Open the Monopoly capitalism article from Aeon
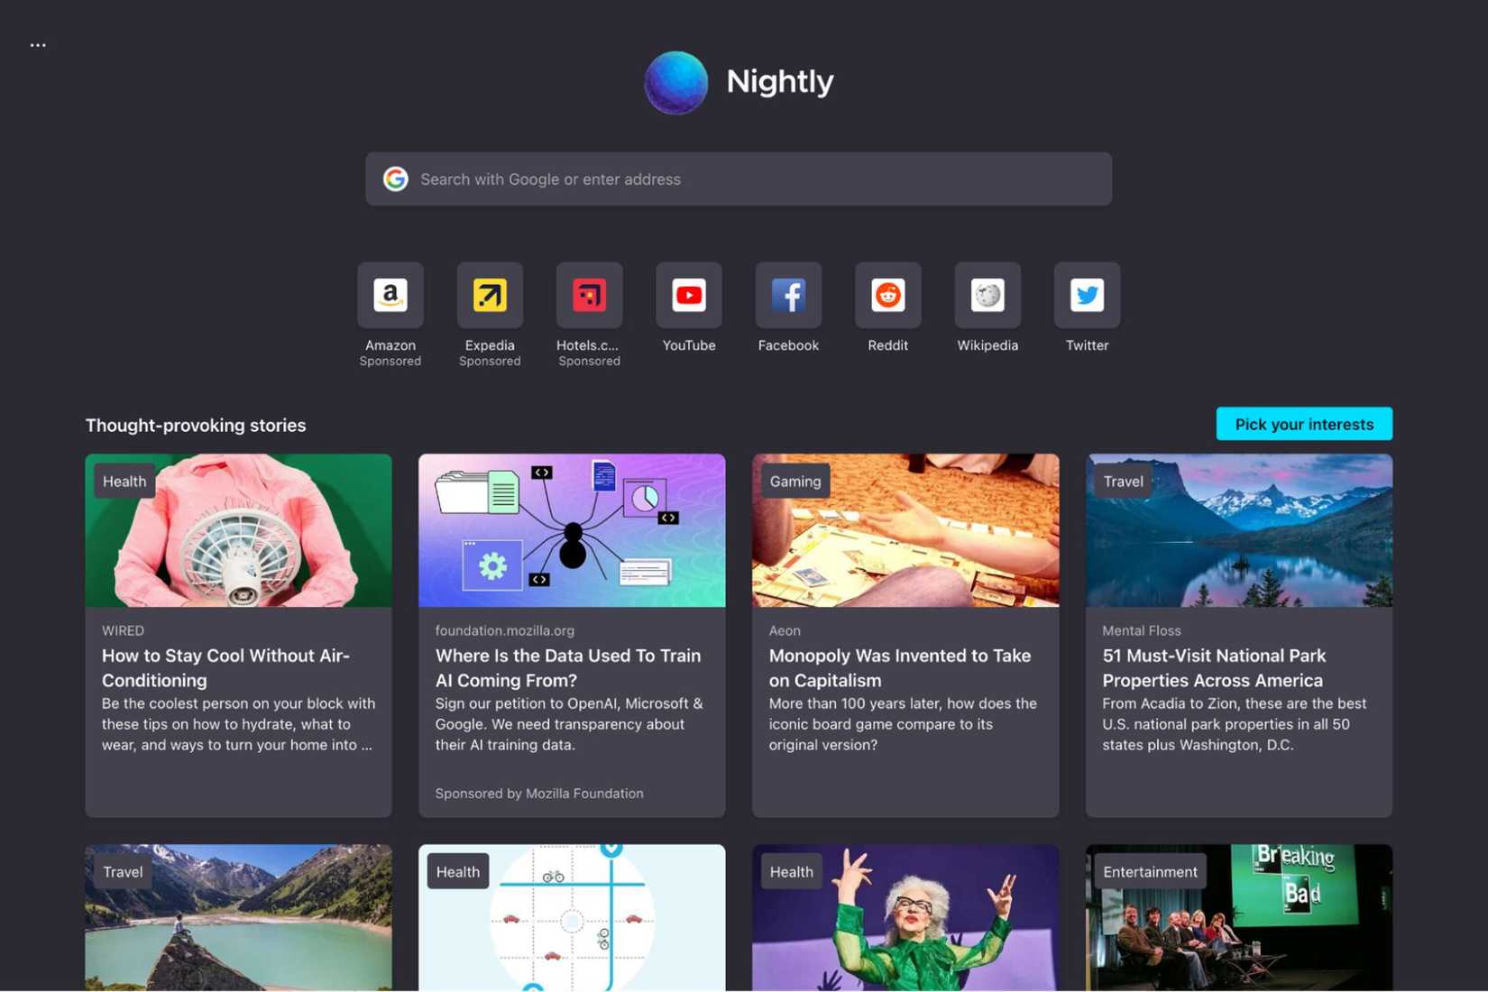This screenshot has width=1488, height=992. pos(899,667)
